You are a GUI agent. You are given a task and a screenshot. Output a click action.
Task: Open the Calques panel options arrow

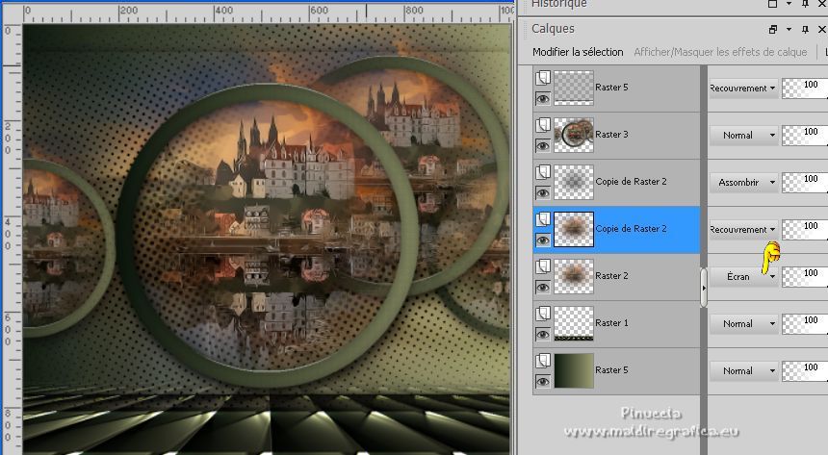[x=789, y=30]
